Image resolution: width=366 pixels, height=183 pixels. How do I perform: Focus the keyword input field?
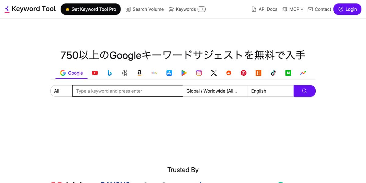tap(127, 91)
